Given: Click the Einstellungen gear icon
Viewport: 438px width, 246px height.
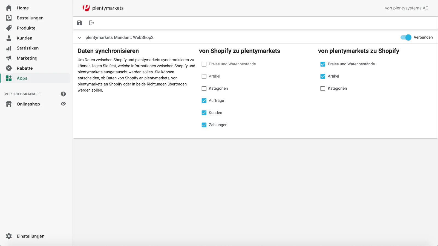Looking at the screenshot, I should pos(9,236).
